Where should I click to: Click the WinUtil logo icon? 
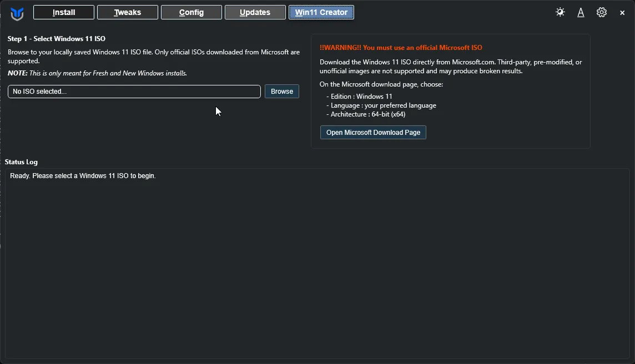click(x=17, y=14)
